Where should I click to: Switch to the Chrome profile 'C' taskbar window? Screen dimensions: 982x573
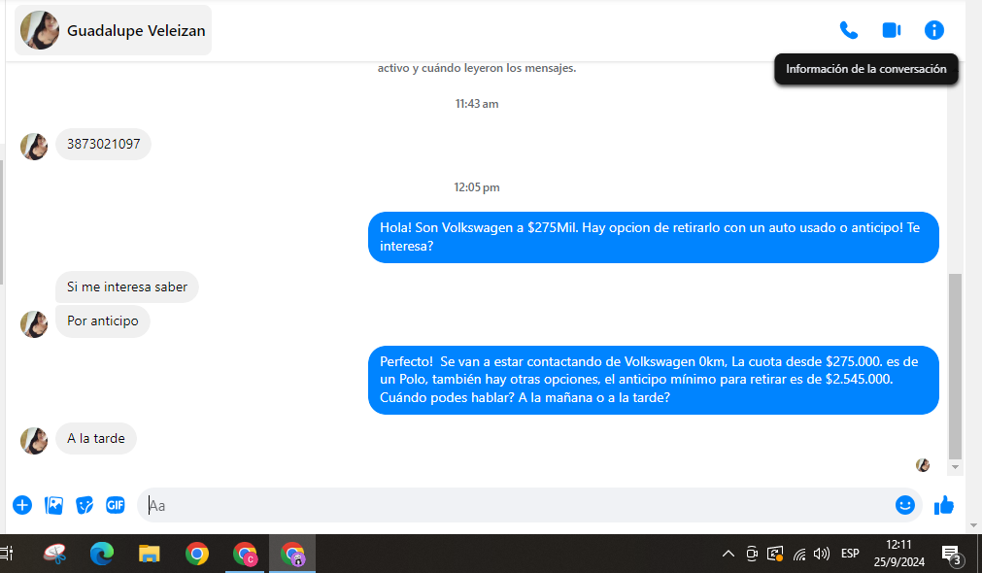[245, 554]
